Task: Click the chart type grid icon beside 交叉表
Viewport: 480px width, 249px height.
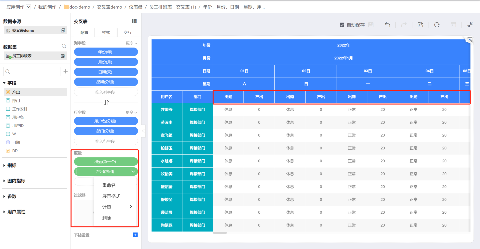Action: [134, 21]
